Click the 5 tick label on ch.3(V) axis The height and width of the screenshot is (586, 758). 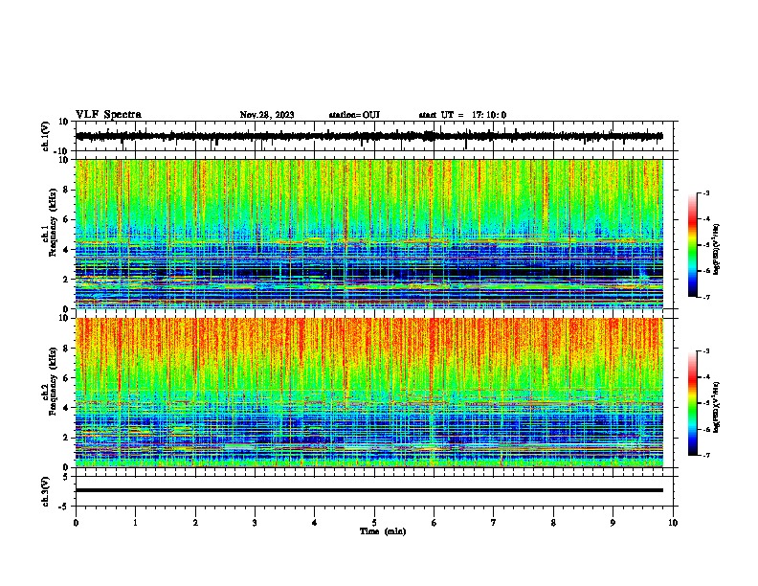click(x=66, y=476)
